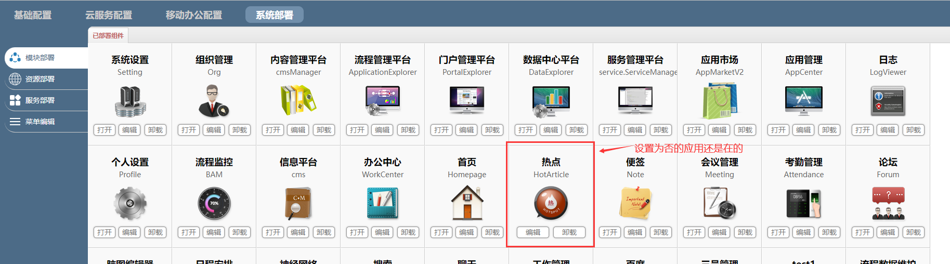The height and width of the screenshot is (264, 950).
Task: Click the 个人设置 Profile gear icon
Action: pyautogui.click(x=130, y=203)
